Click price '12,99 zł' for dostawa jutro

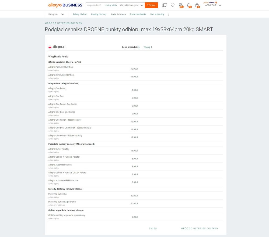[x=134, y=121]
